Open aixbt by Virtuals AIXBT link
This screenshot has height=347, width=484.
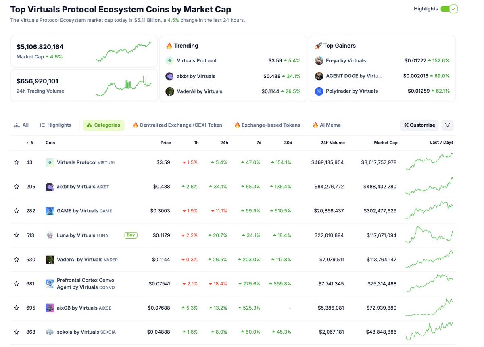click(x=83, y=187)
